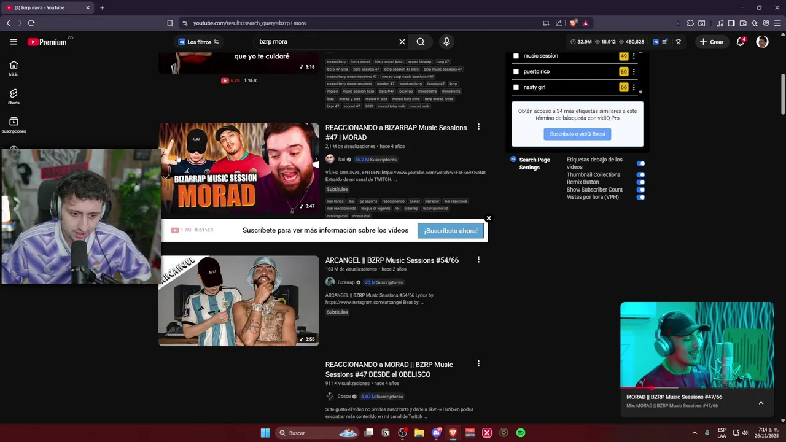Go to YouTube Premium home logo
Screen dimensions: 786x442
click(x=47, y=42)
